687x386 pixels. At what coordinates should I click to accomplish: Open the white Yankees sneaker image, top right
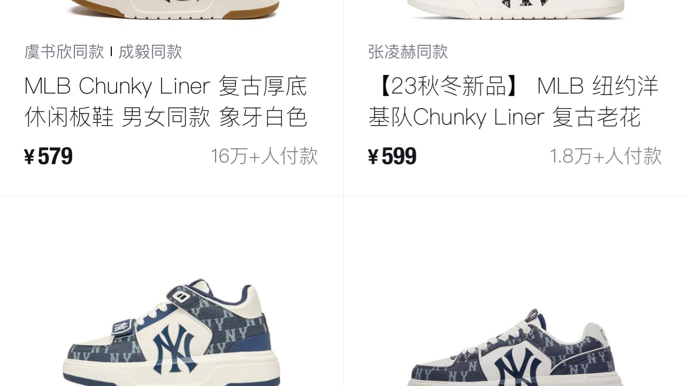click(x=515, y=10)
